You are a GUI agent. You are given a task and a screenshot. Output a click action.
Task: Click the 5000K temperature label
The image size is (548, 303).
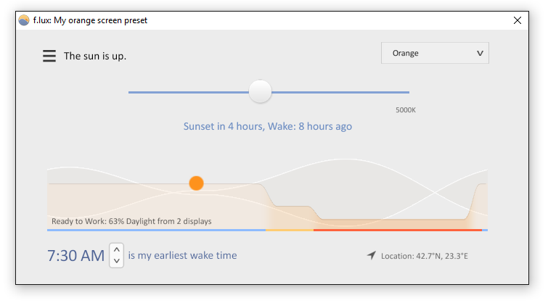click(x=406, y=110)
